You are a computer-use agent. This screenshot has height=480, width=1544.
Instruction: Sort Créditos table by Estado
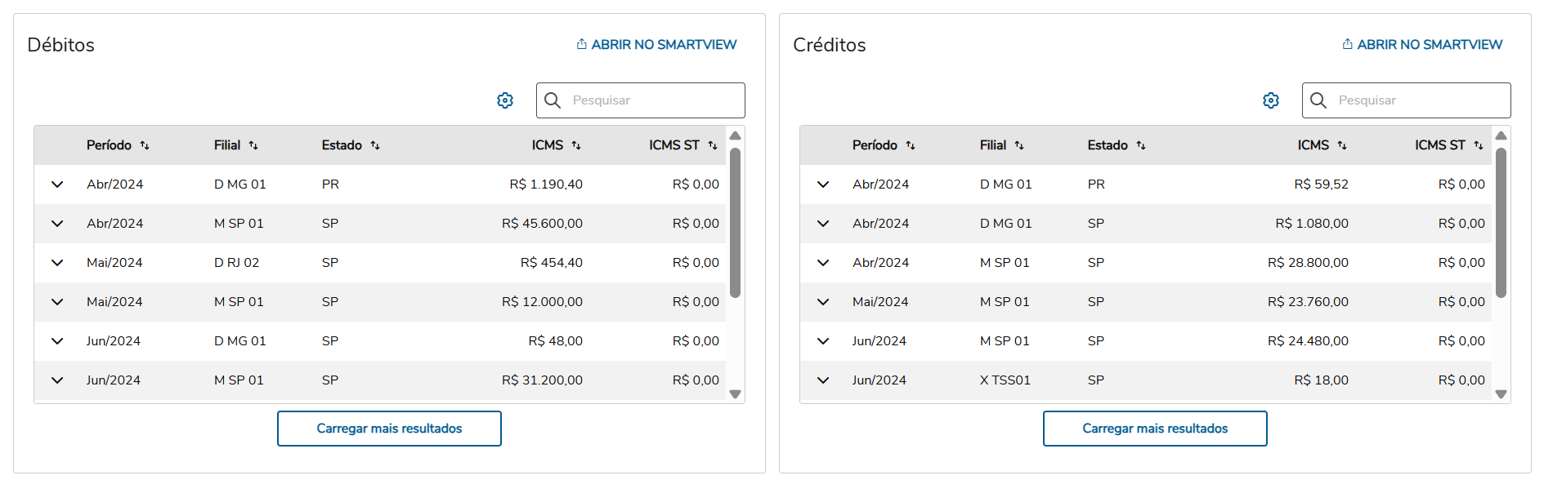1141,145
